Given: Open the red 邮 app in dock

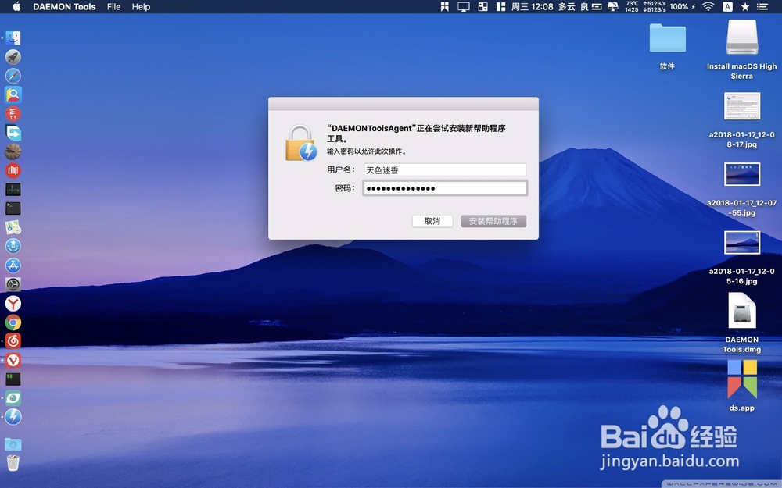Looking at the screenshot, I should 13,170.
